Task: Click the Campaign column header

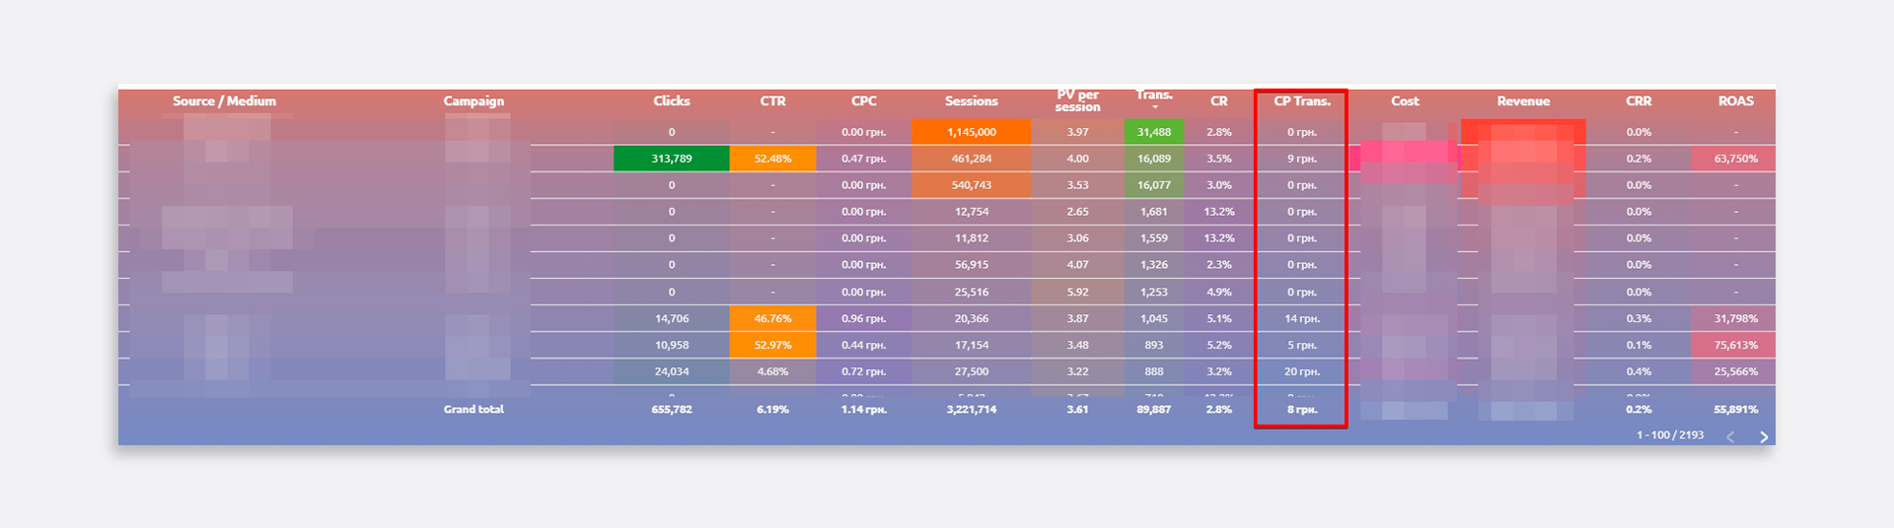Action: coord(473,101)
